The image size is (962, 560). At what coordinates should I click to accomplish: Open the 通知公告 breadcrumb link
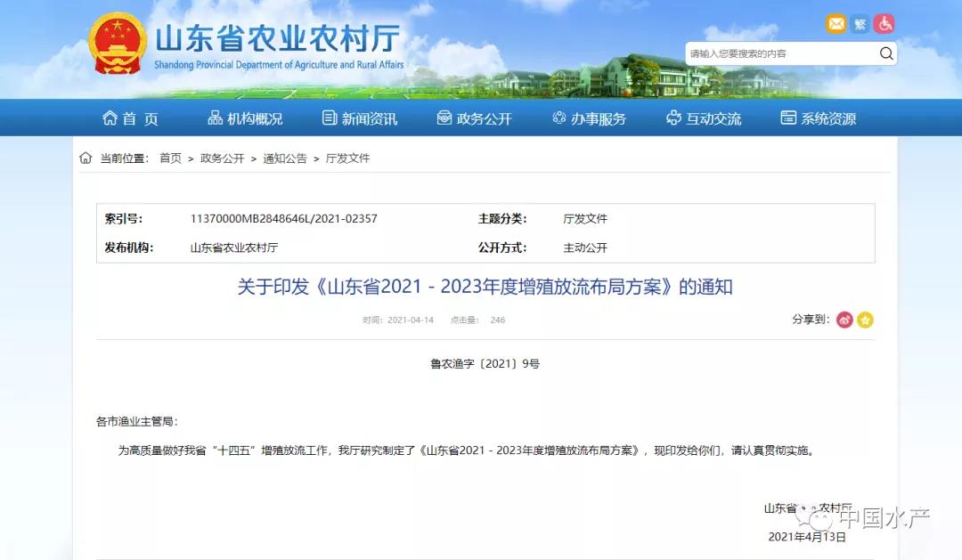(284, 158)
